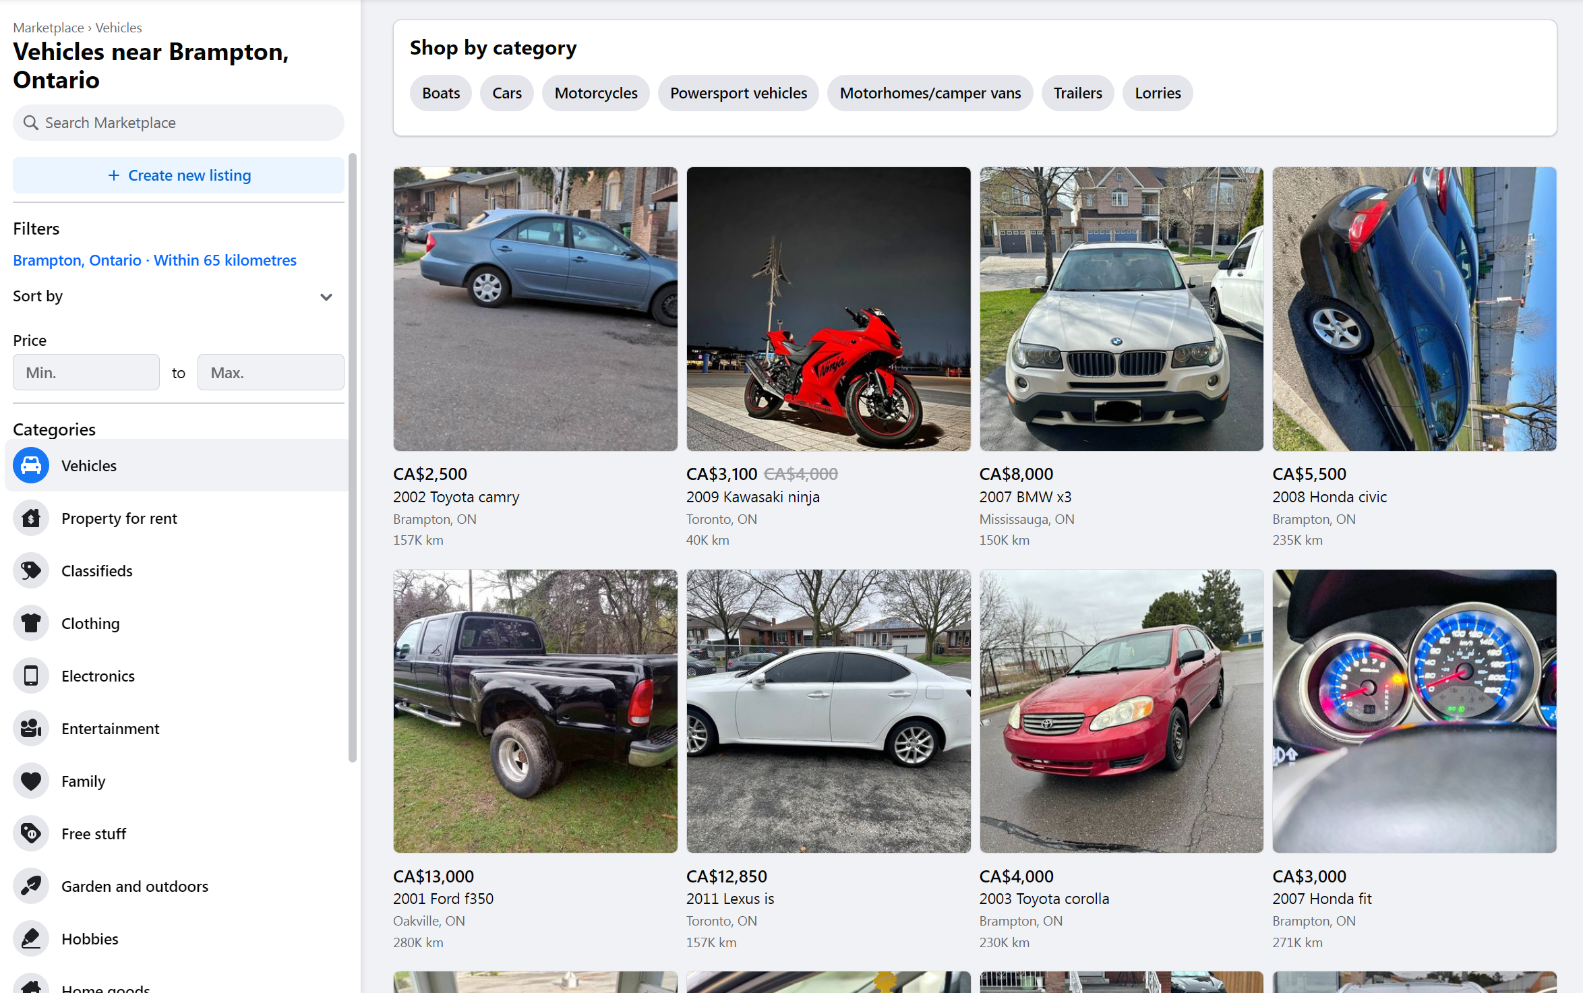Open the 2008 Honda civic photo
This screenshot has height=993, width=1583.
point(1414,309)
